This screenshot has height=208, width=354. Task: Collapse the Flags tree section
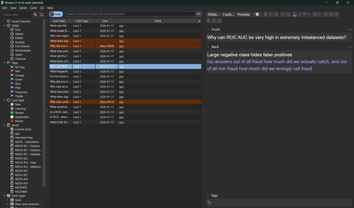click(4, 63)
